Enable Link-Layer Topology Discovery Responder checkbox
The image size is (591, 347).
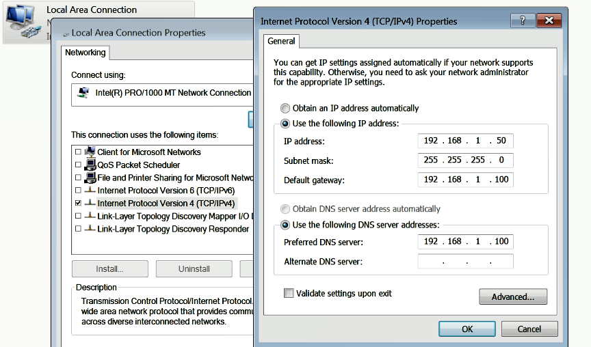point(78,228)
